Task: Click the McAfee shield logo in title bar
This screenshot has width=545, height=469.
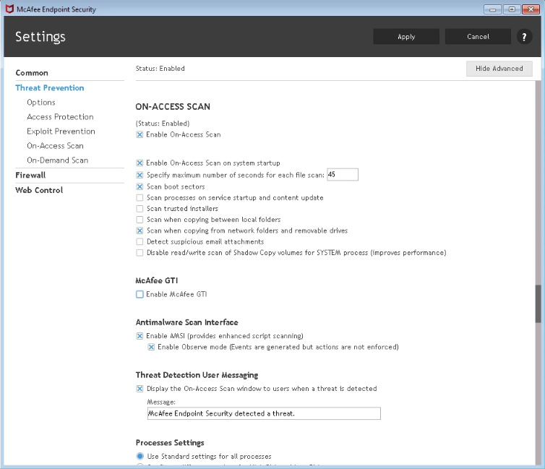Action: pos(8,9)
